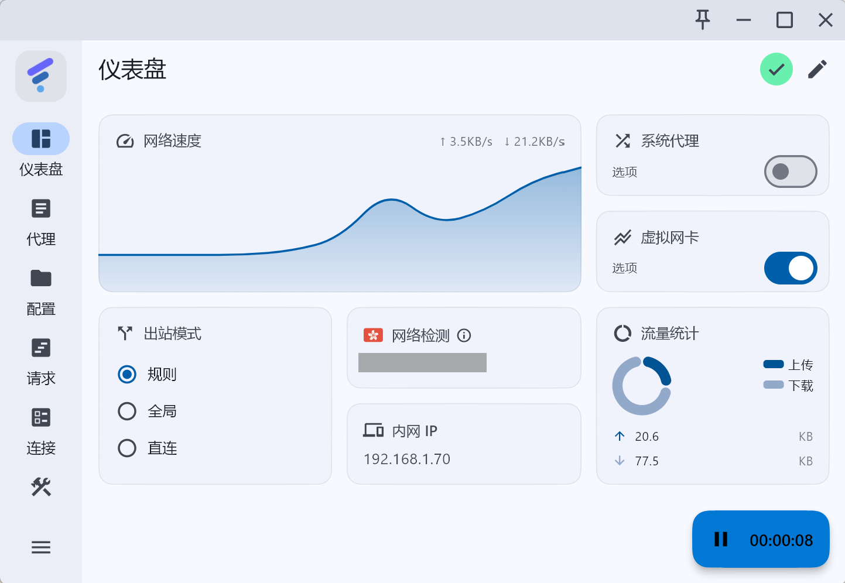845x583 pixels.
Task: Click the app logo in sidebar
Action: coord(41,76)
